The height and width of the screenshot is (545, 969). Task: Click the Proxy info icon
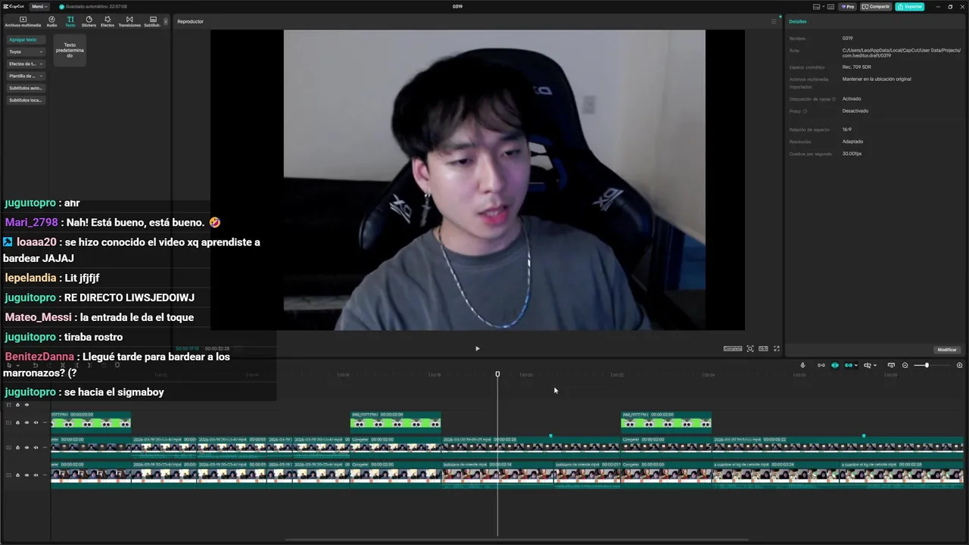click(805, 111)
